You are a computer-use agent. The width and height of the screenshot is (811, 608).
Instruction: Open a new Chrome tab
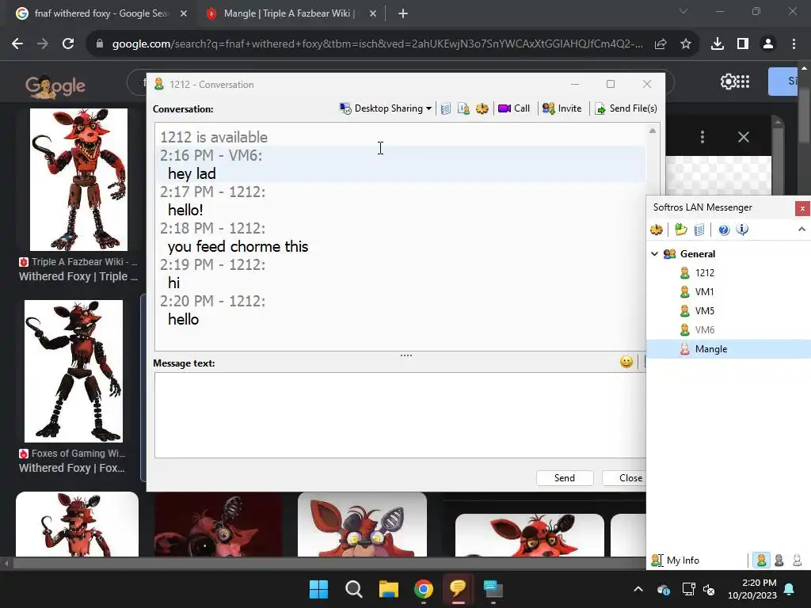[403, 14]
